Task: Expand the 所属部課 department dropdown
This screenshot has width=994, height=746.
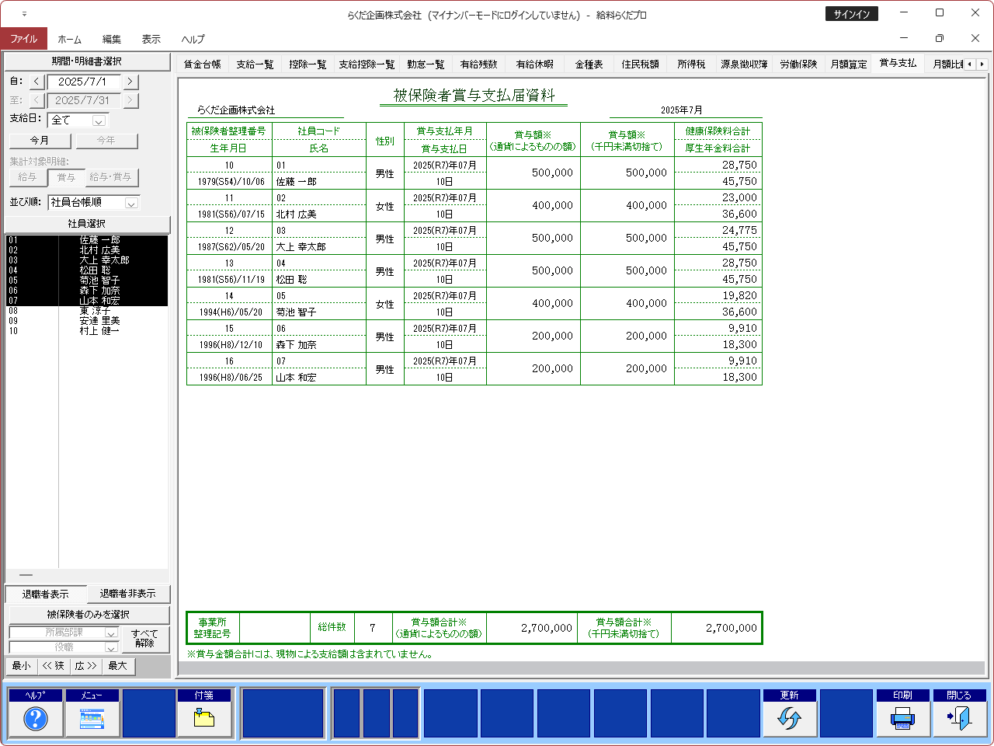Action: (110, 633)
